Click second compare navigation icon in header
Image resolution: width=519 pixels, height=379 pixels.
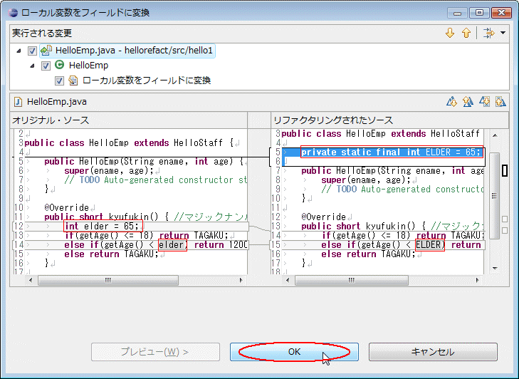click(468, 101)
